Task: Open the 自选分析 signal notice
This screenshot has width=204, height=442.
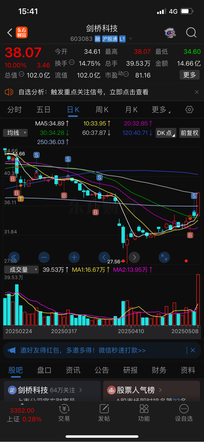Action: (83, 92)
